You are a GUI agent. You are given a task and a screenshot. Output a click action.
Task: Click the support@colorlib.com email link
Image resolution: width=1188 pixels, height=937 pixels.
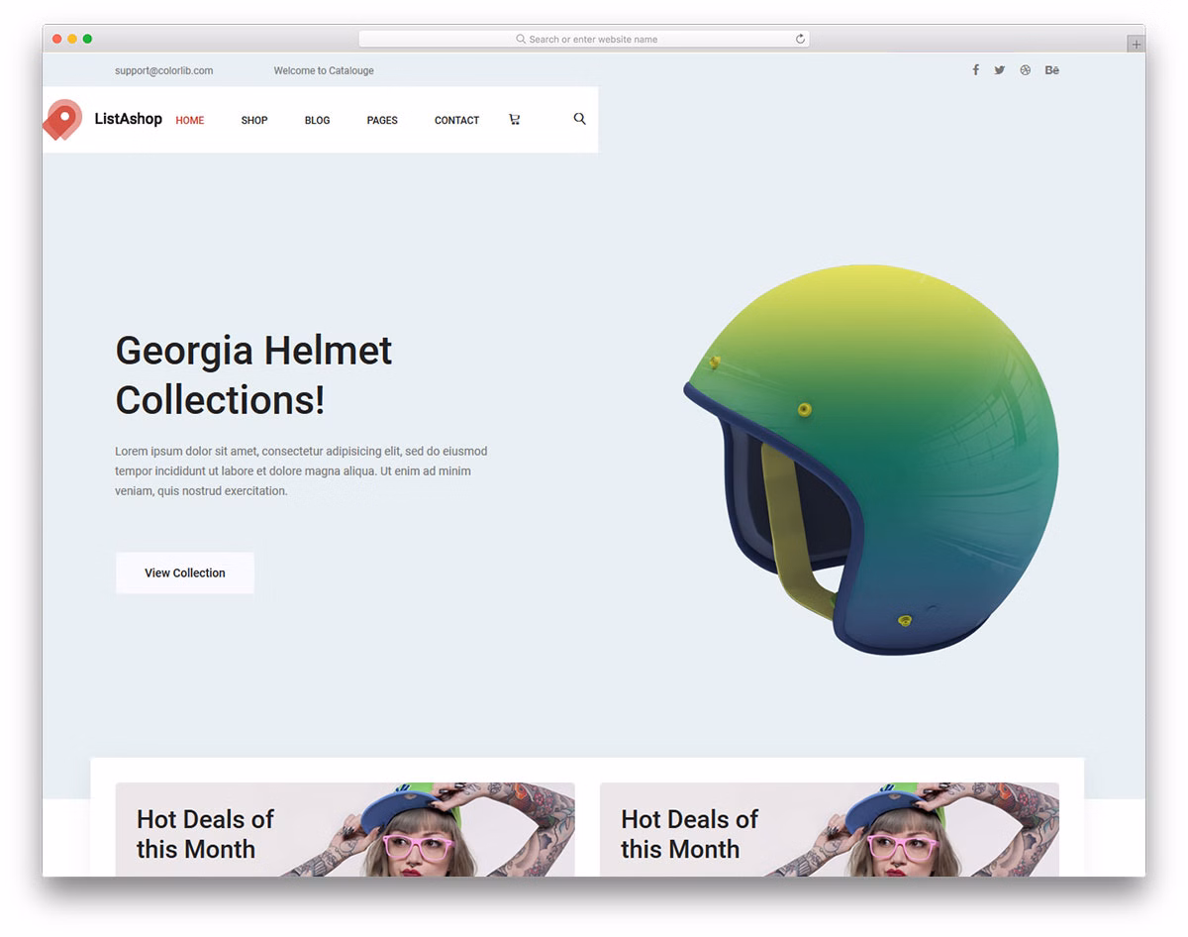164,70
